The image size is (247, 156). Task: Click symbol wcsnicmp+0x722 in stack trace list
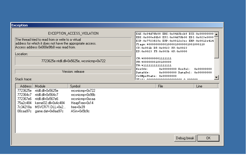pyautogui.click(x=83, y=91)
